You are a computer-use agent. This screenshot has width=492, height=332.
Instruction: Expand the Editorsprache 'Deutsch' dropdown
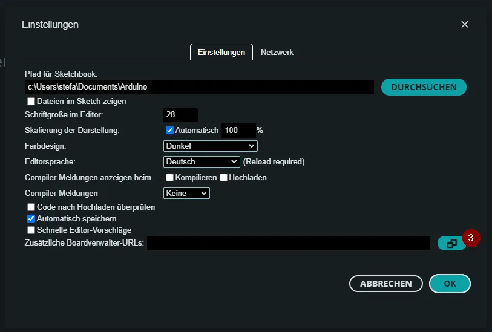point(202,161)
